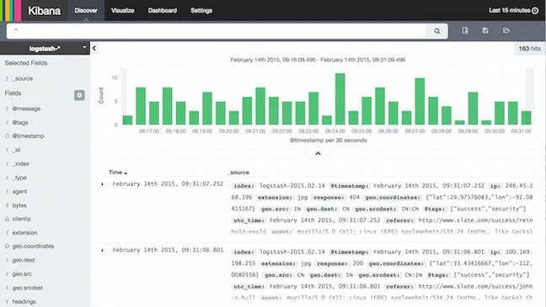Save the search with the disk icon
Viewport: 546px width, 307px height.
tap(485, 30)
